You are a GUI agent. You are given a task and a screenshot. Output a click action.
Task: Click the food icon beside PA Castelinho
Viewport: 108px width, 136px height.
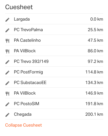pos(7,41)
